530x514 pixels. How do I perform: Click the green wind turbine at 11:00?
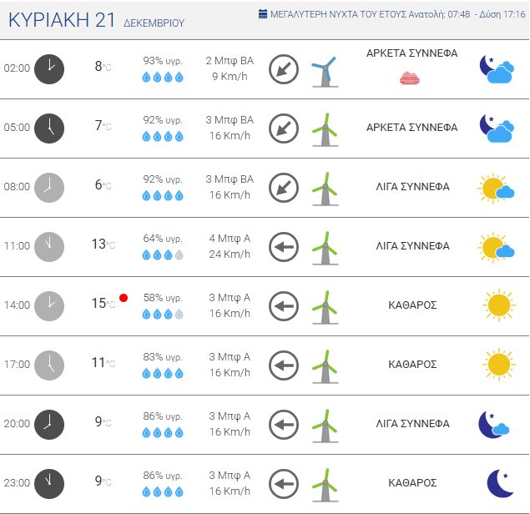tap(324, 247)
